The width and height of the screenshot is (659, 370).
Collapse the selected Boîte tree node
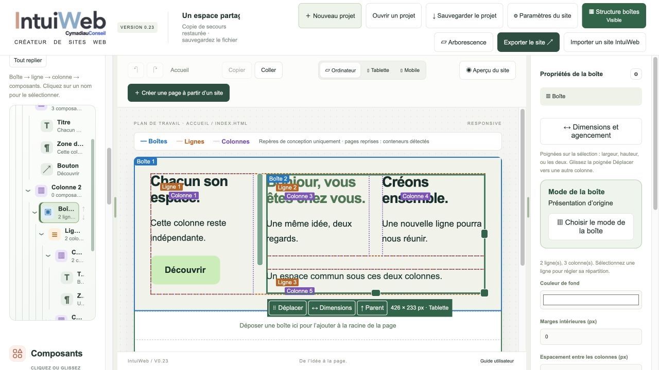(x=34, y=212)
